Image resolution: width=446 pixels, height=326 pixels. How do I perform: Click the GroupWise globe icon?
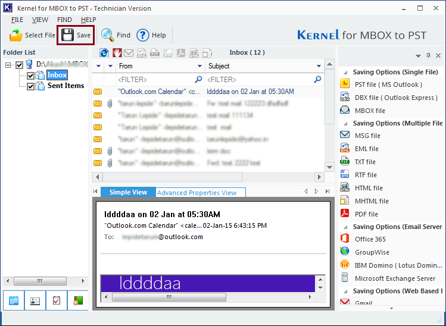tap(345, 252)
